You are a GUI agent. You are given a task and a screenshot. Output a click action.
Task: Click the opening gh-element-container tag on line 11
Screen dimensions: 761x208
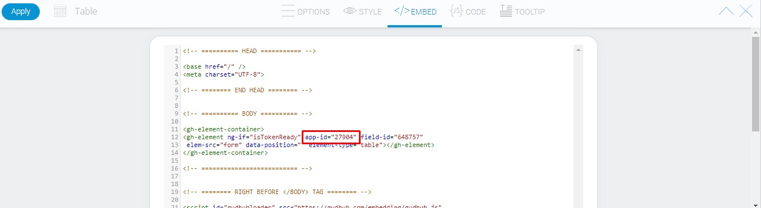click(223, 129)
